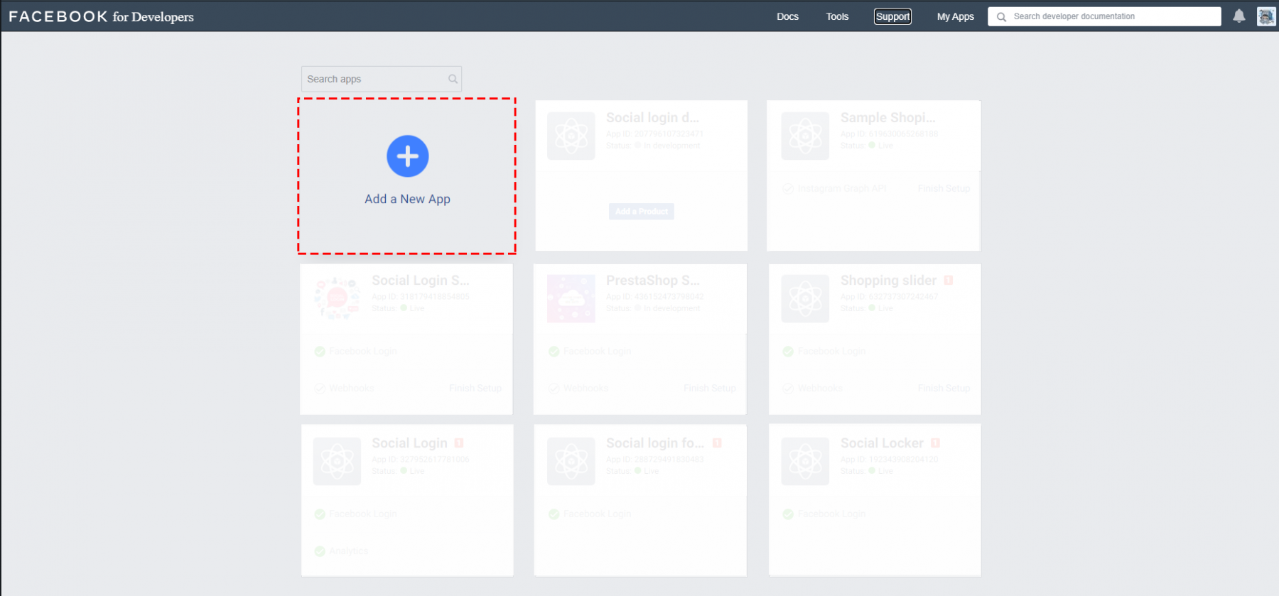Click the Shopping slider app title

coord(888,281)
